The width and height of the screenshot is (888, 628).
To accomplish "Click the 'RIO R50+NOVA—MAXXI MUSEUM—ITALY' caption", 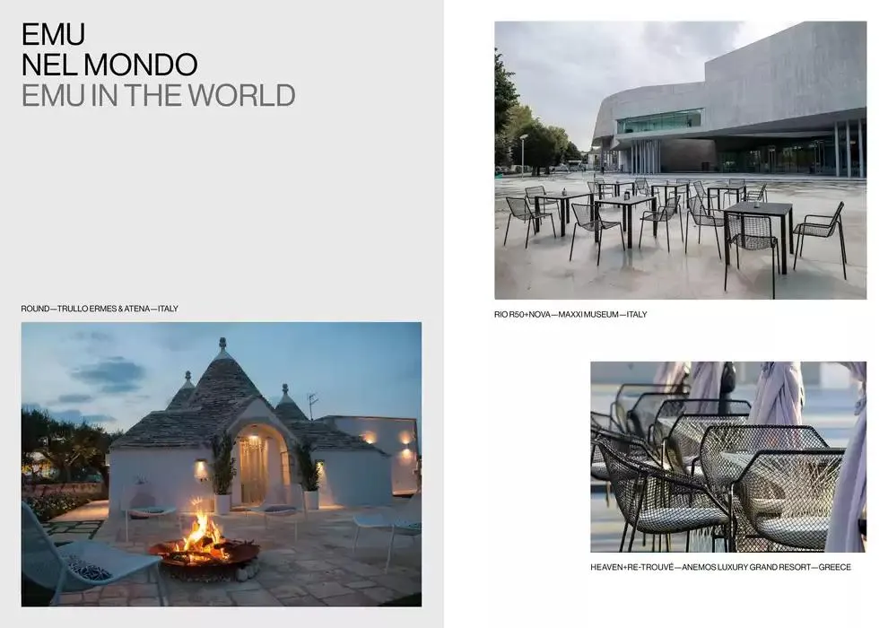I will pos(570,315).
